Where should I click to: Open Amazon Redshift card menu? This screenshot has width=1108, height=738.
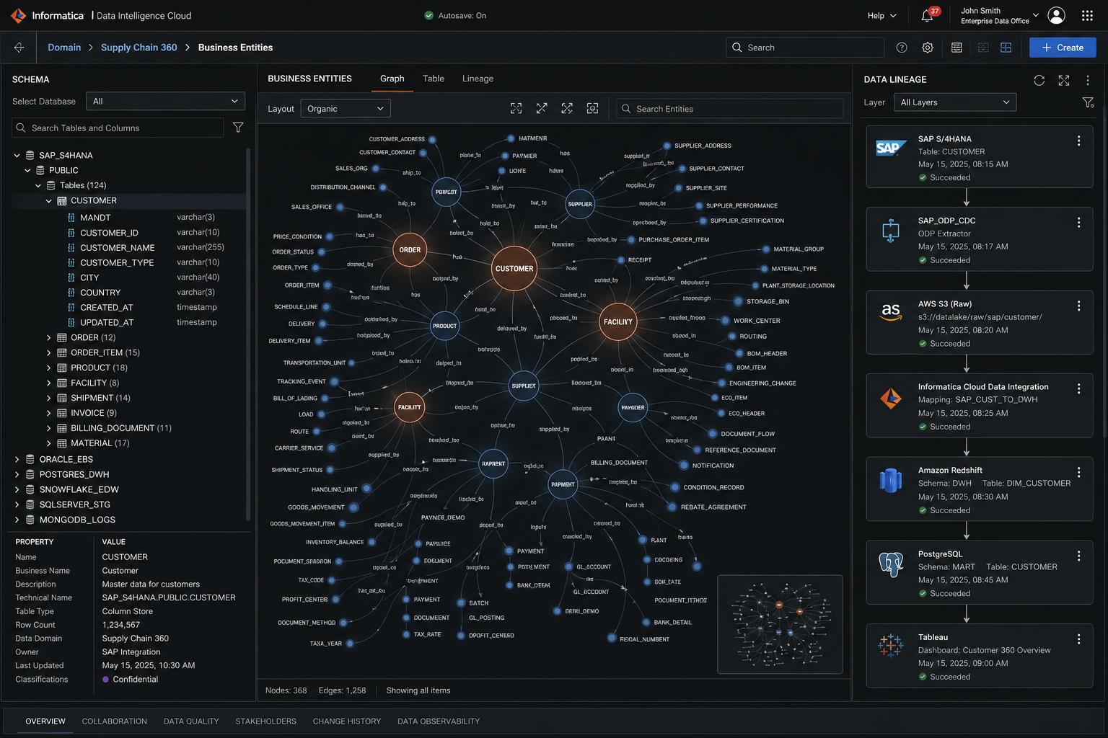point(1078,472)
